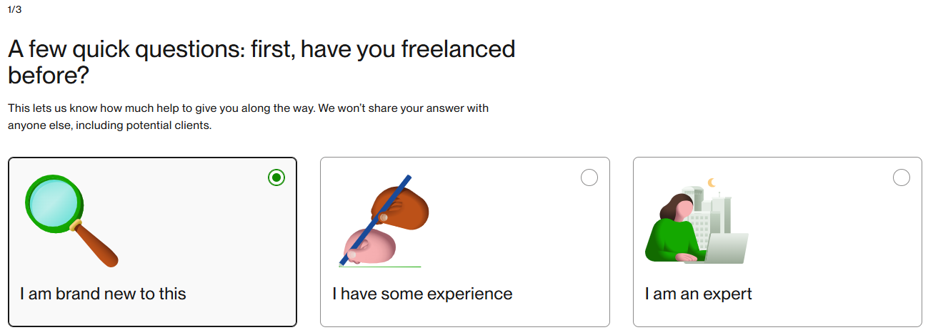Click the crescent moon above the buildings
The height and width of the screenshot is (335, 928).
pyautogui.click(x=712, y=183)
